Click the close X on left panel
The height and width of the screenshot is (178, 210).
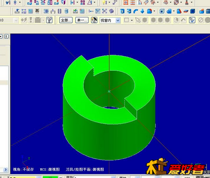(x=6, y=36)
